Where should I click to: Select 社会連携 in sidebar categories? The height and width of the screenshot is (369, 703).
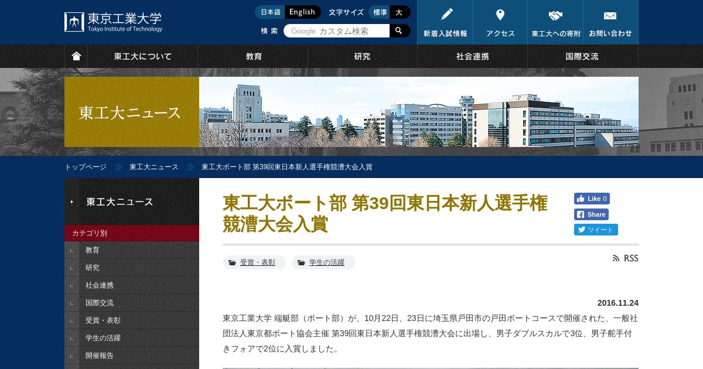pyautogui.click(x=132, y=285)
